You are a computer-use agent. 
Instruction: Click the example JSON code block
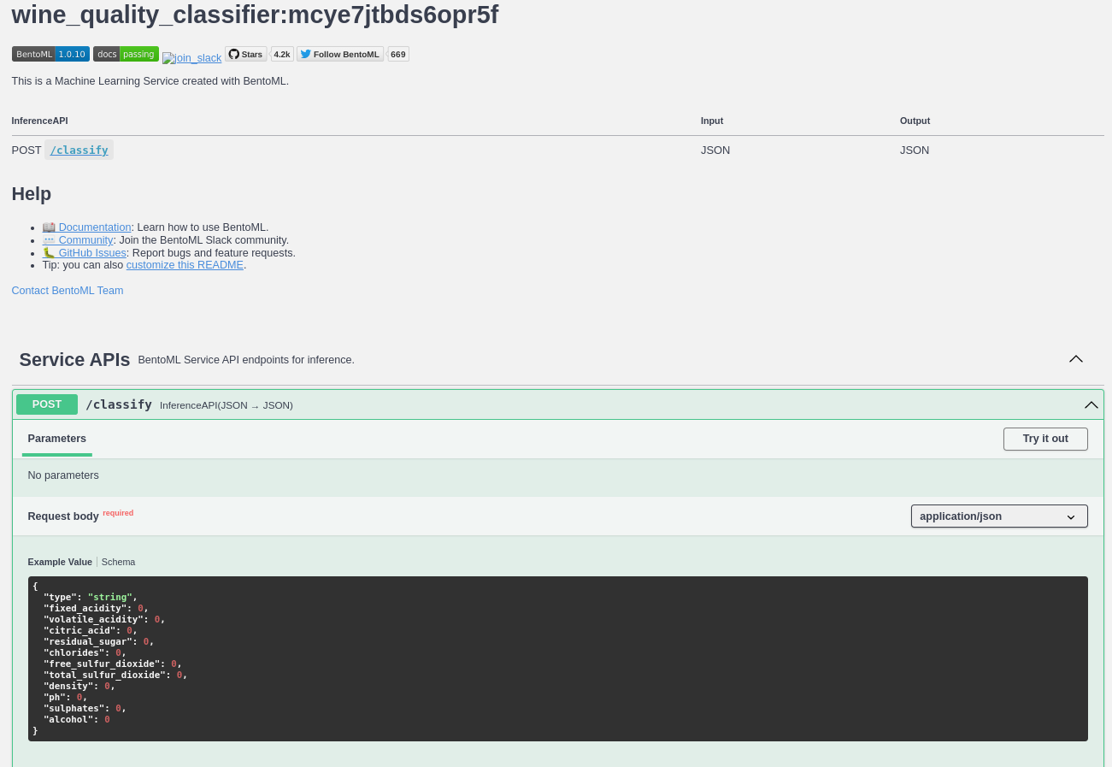pos(558,658)
